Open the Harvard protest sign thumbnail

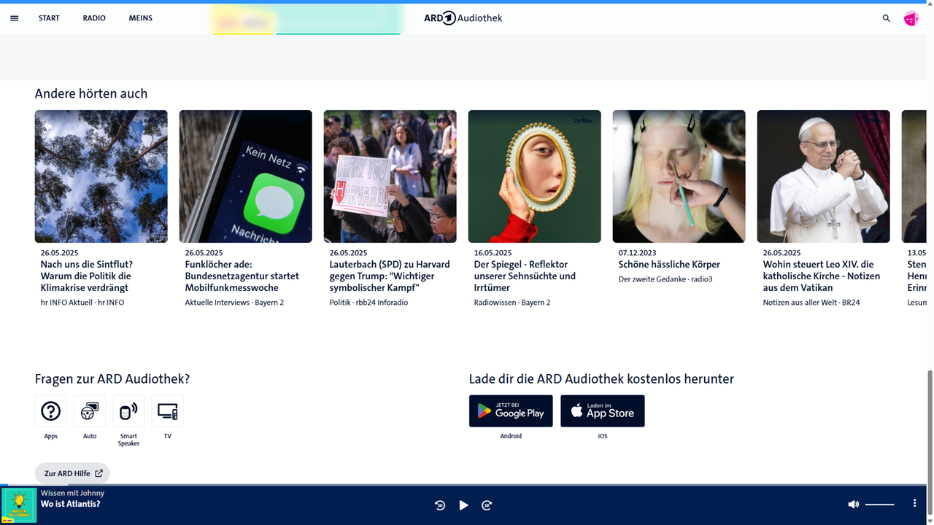(390, 176)
